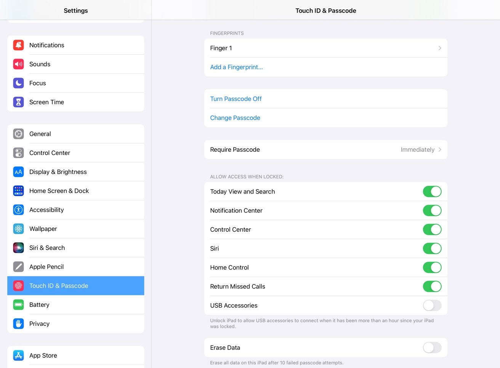Viewport: 500px width, 368px height.
Task: Enable the USB Accessories switch
Action: 432,306
